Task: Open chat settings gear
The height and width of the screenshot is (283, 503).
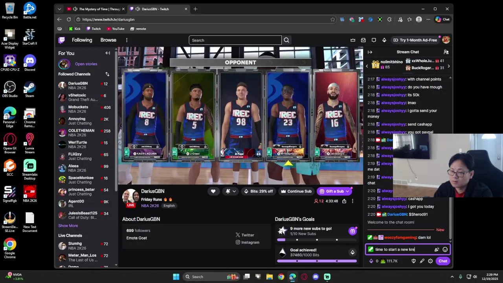Action: (x=430, y=261)
